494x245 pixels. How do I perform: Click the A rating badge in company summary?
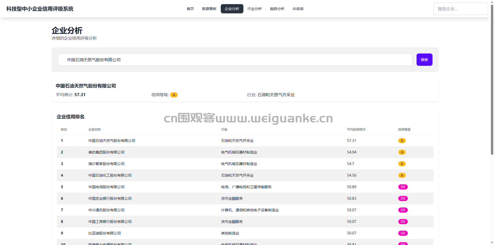(174, 95)
